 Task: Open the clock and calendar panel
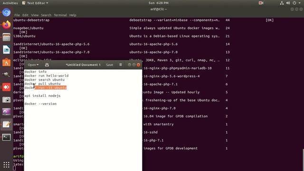158,3
